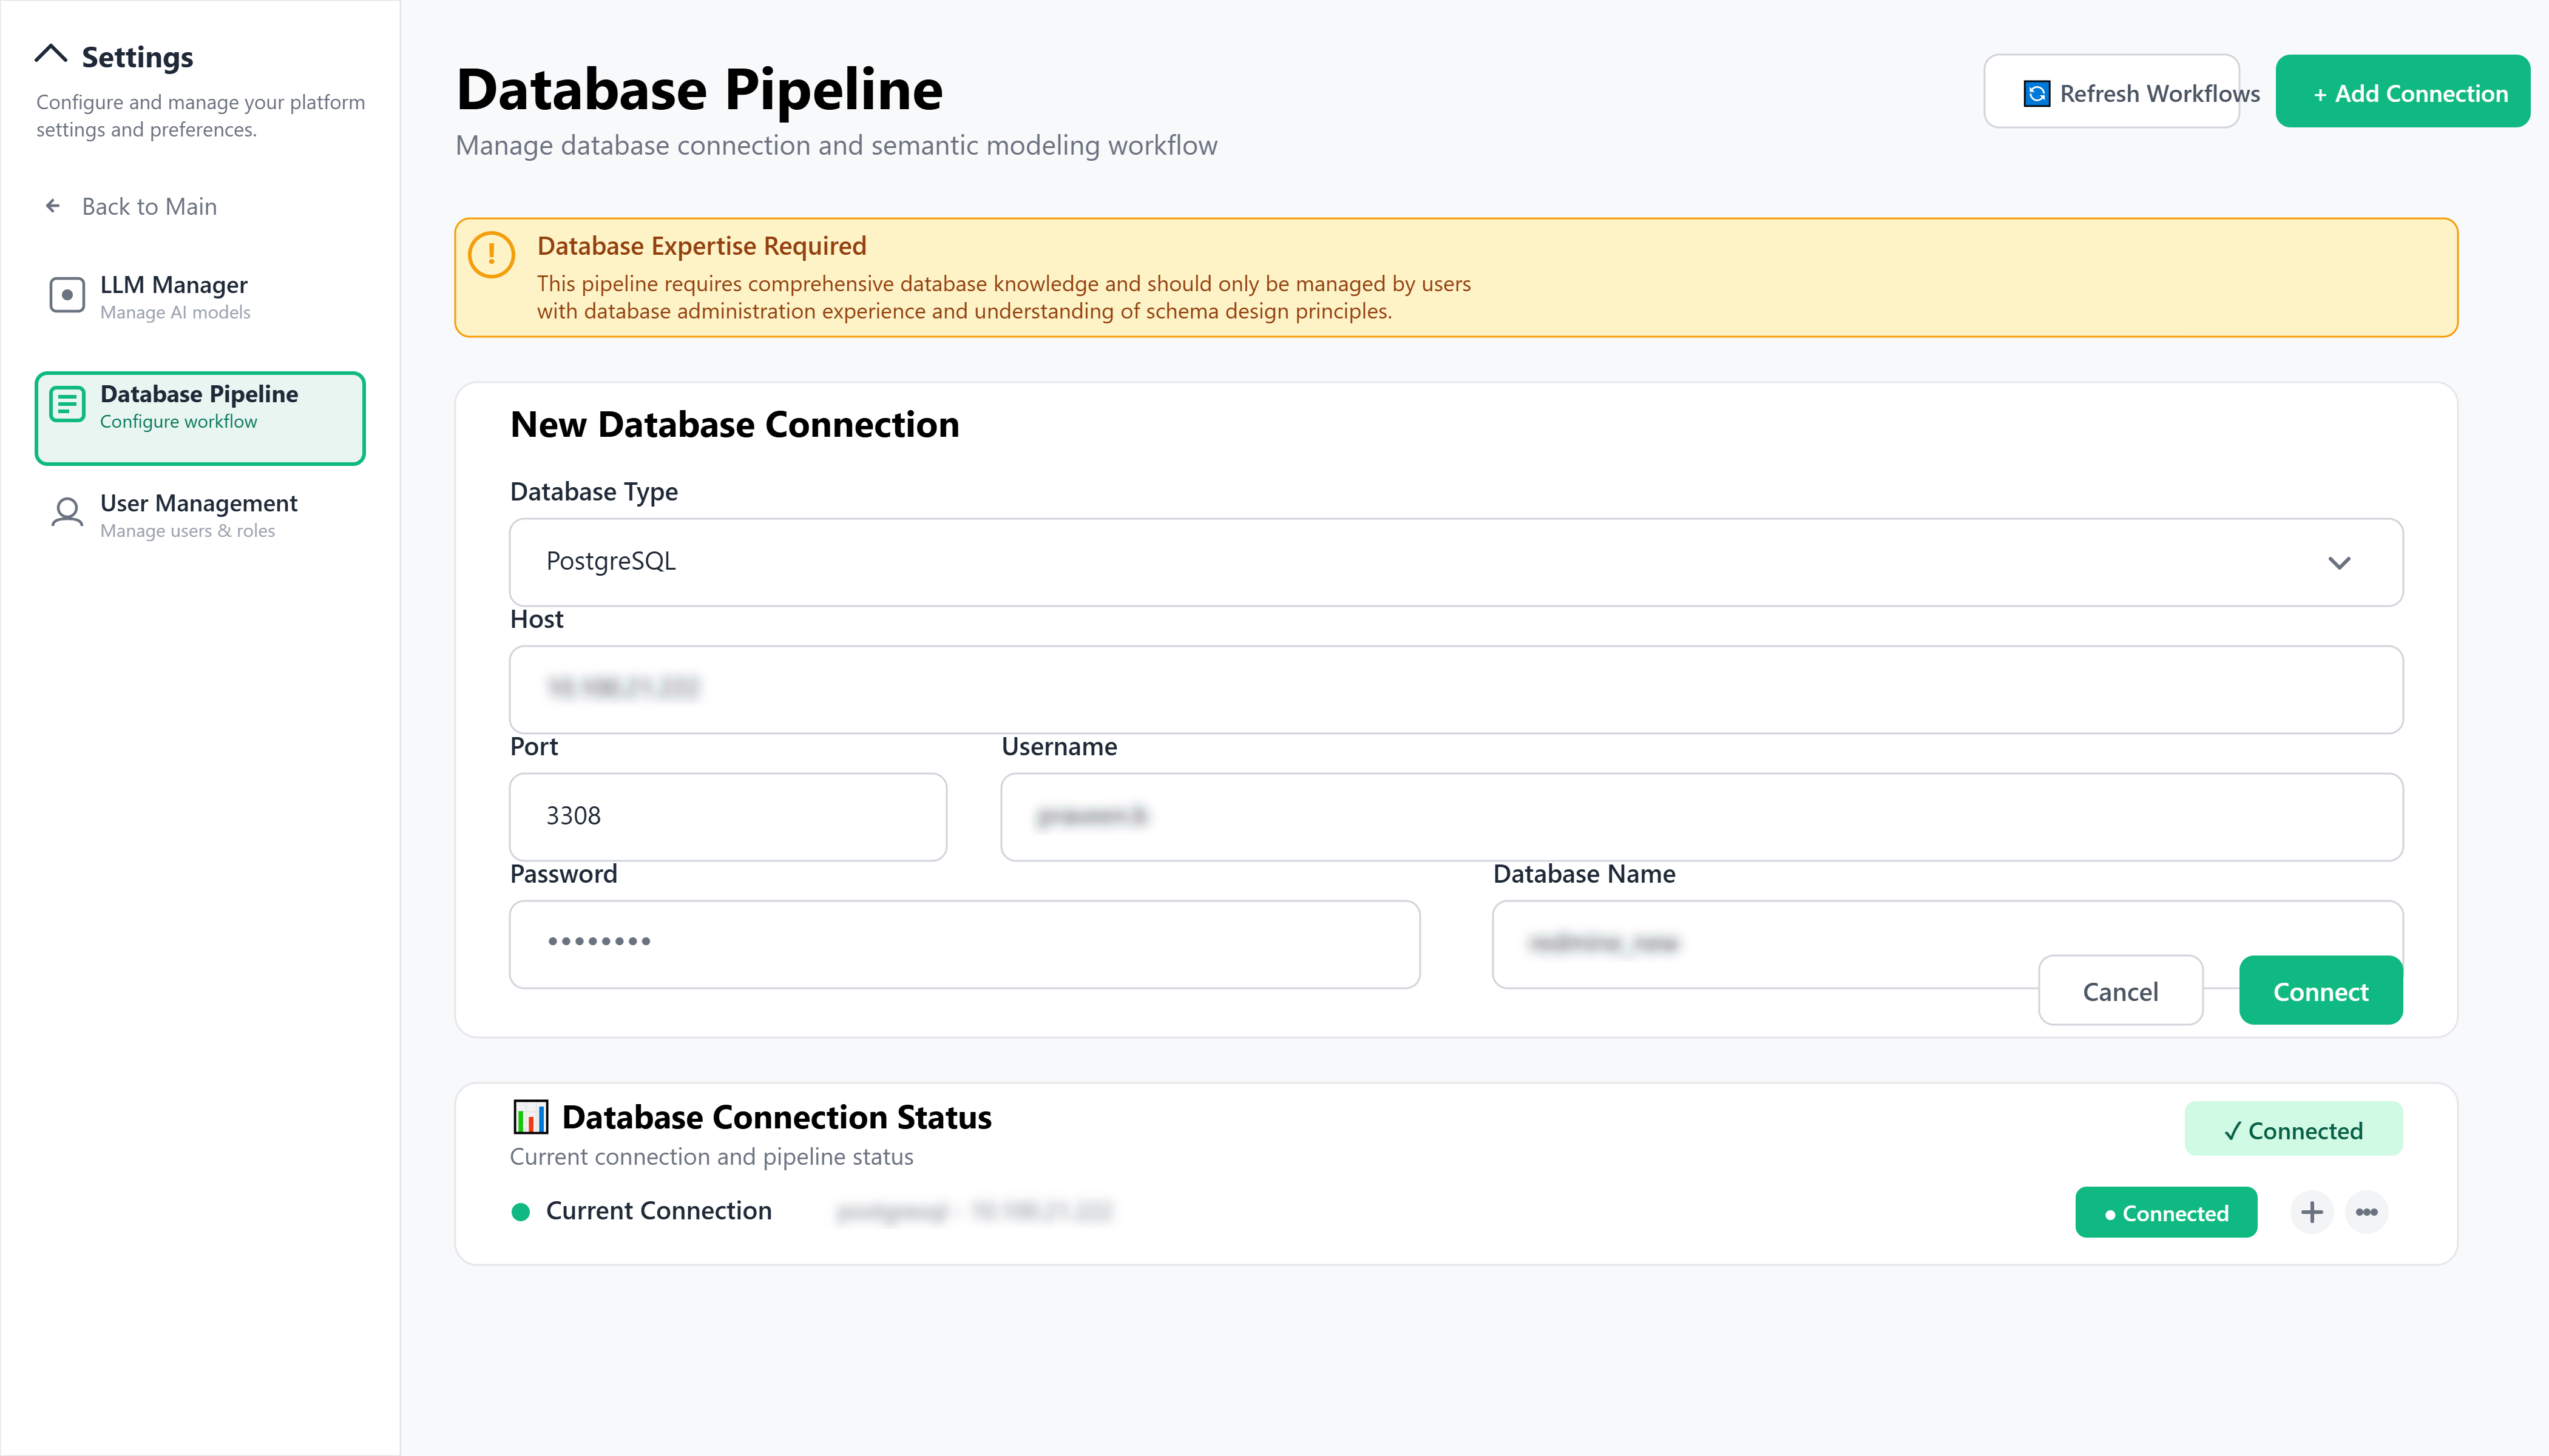The image size is (2549, 1456).
Task: Click the warning exclamation icon in banner
Action: point(491,255)
